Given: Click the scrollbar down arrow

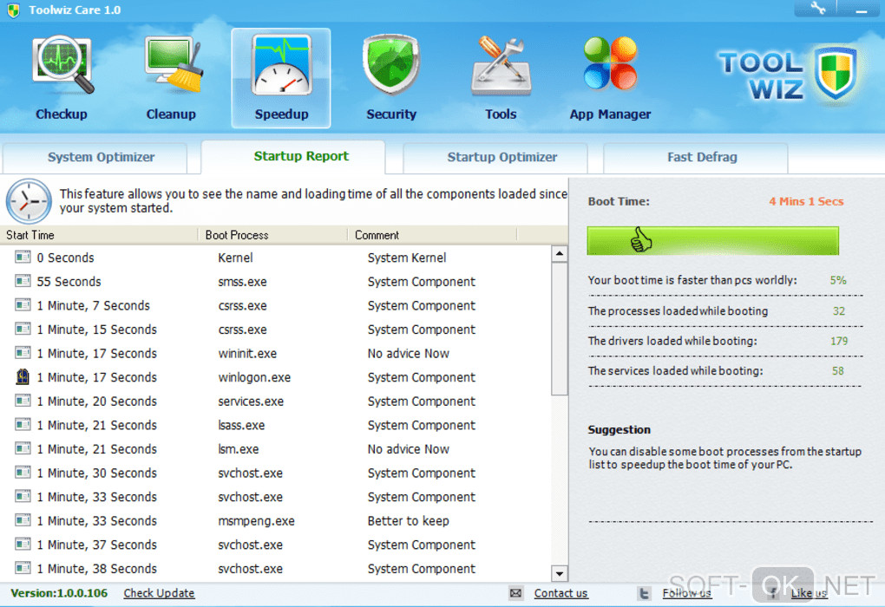Looking at the screenshot, I should (x=560, y=574).
